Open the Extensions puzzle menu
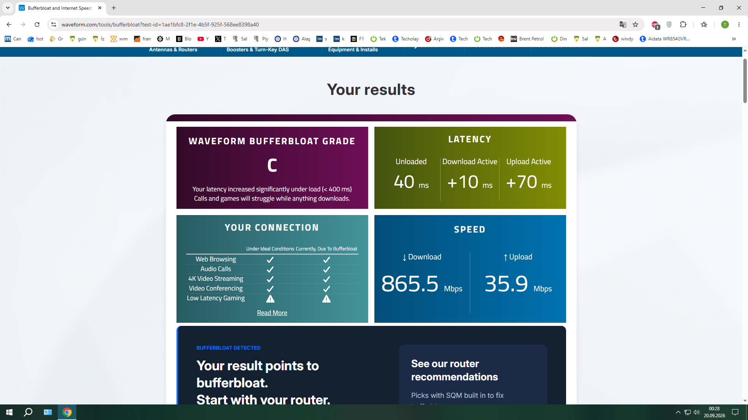 coord(683,24)
